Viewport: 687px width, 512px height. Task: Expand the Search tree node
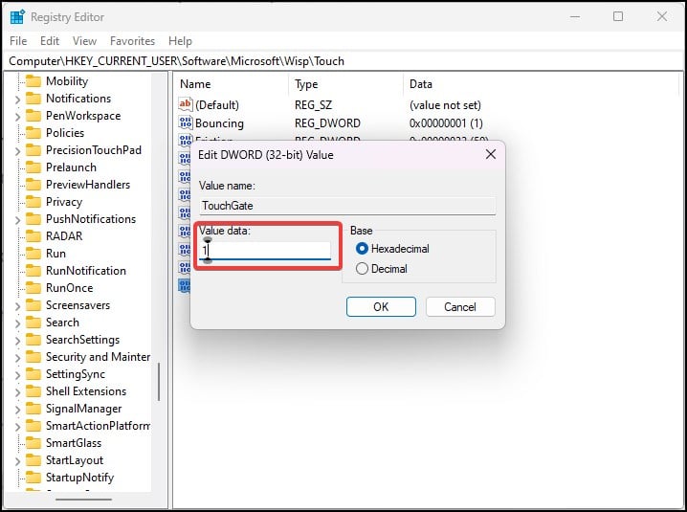[17, 323]
